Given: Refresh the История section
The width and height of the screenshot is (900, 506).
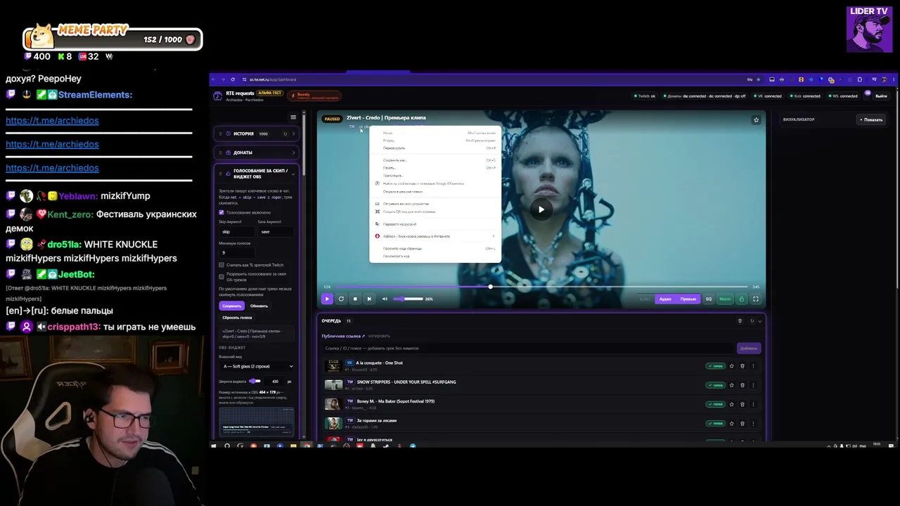Looking at the screenshot, I should click(x=285, y=134).
